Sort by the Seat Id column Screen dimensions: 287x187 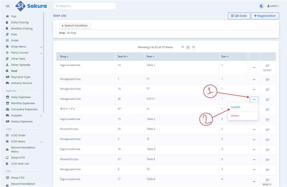click(123, 57)
